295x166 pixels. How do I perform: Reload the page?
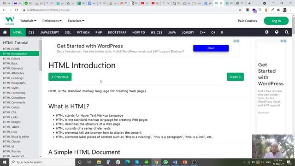[17, 10]
